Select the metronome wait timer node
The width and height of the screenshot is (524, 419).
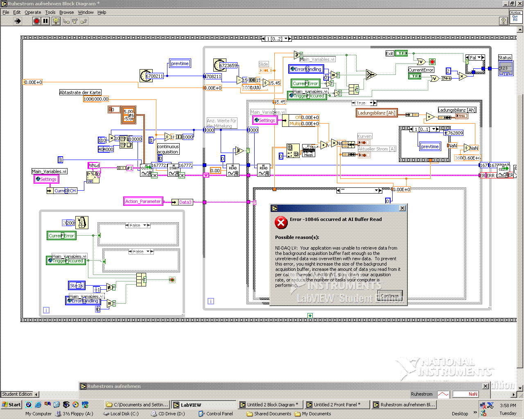click(x=82, y=223)
